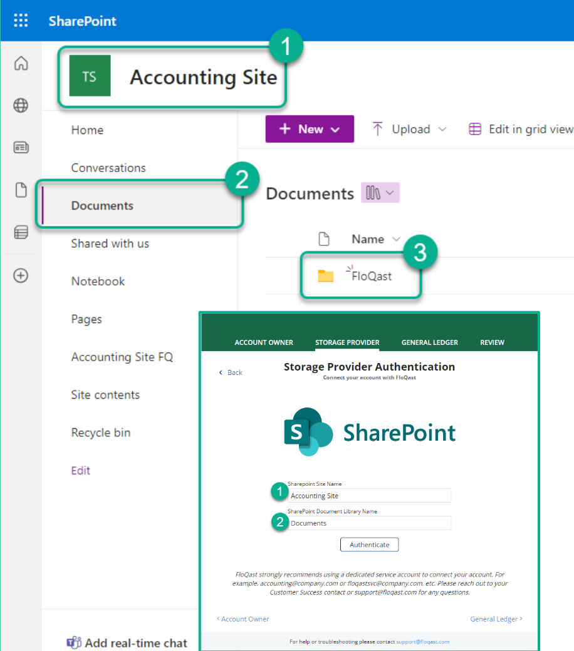Open Pages in the site navigation
The height and width of the screenshot is (651, 574).
86,319
